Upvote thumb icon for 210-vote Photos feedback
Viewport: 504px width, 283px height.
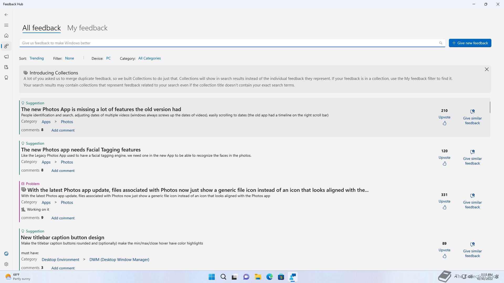point(444,123)
